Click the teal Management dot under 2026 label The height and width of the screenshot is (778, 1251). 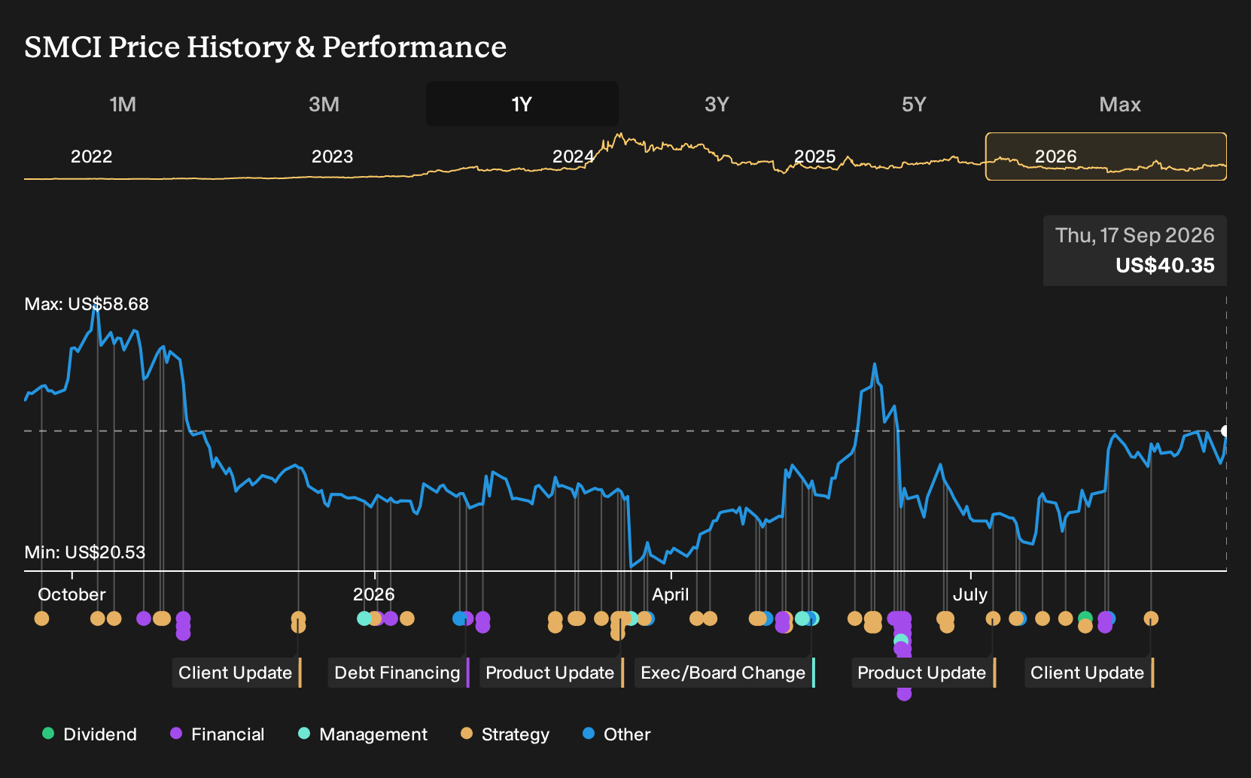tap(364, 618)
